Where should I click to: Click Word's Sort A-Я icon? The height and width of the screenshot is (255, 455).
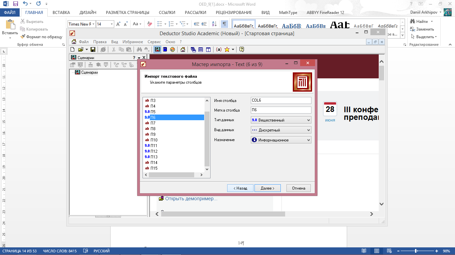[x=214, y=24]
